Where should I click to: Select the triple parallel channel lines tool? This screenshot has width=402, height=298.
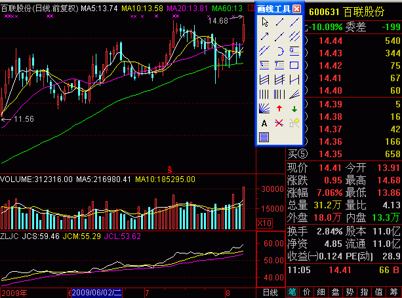click(x=294, y=37)
